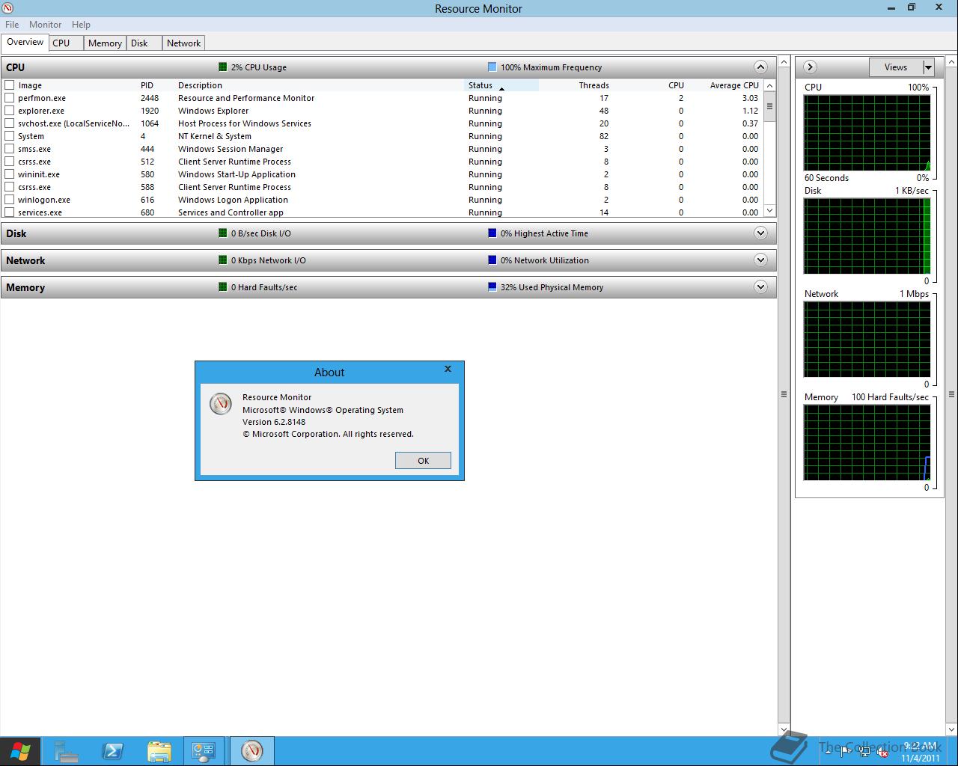Check the winlogon.exe process checkbox
Viewport: 958px width, 766px height.
(x=10, y=200)
